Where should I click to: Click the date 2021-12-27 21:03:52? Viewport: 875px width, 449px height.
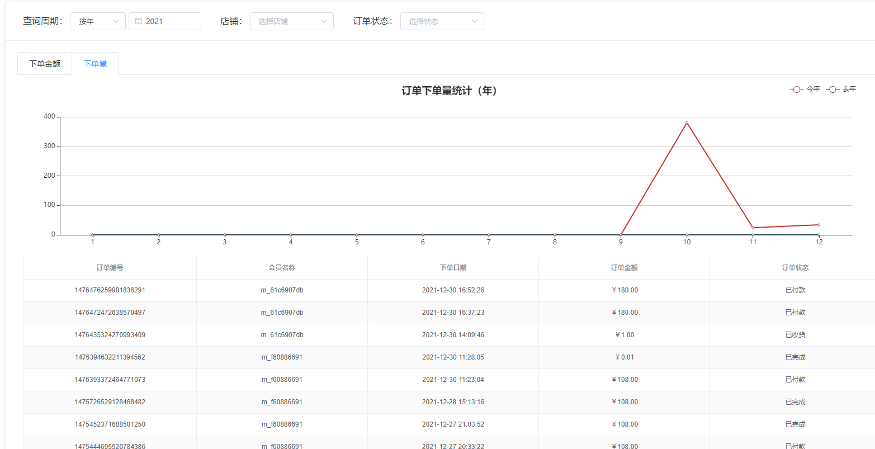coord(453,424)
